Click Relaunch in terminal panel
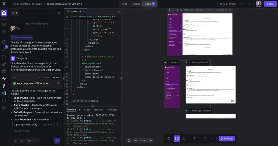Viewport: 278px width, 146px height. [112, 110]
